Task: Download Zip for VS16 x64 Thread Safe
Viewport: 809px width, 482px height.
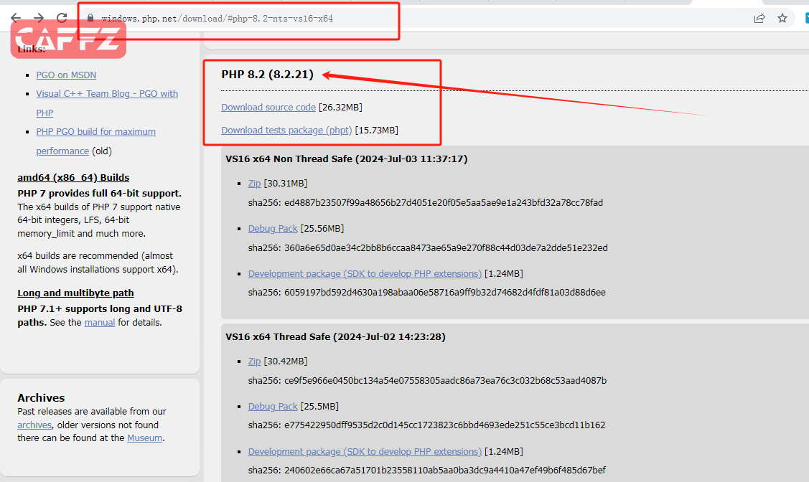Action: [254, 361]
